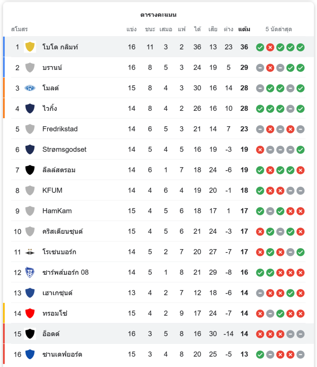Click the 5 นัดล่าสุด column header

[278, 29]
